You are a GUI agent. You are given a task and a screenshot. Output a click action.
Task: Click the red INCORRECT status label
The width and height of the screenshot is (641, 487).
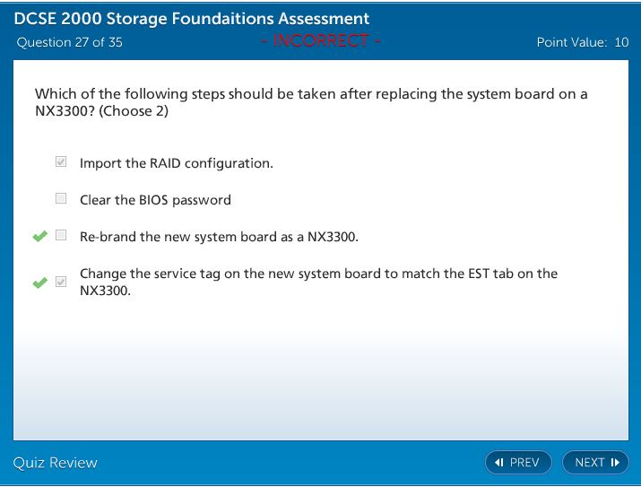point(321,41)
